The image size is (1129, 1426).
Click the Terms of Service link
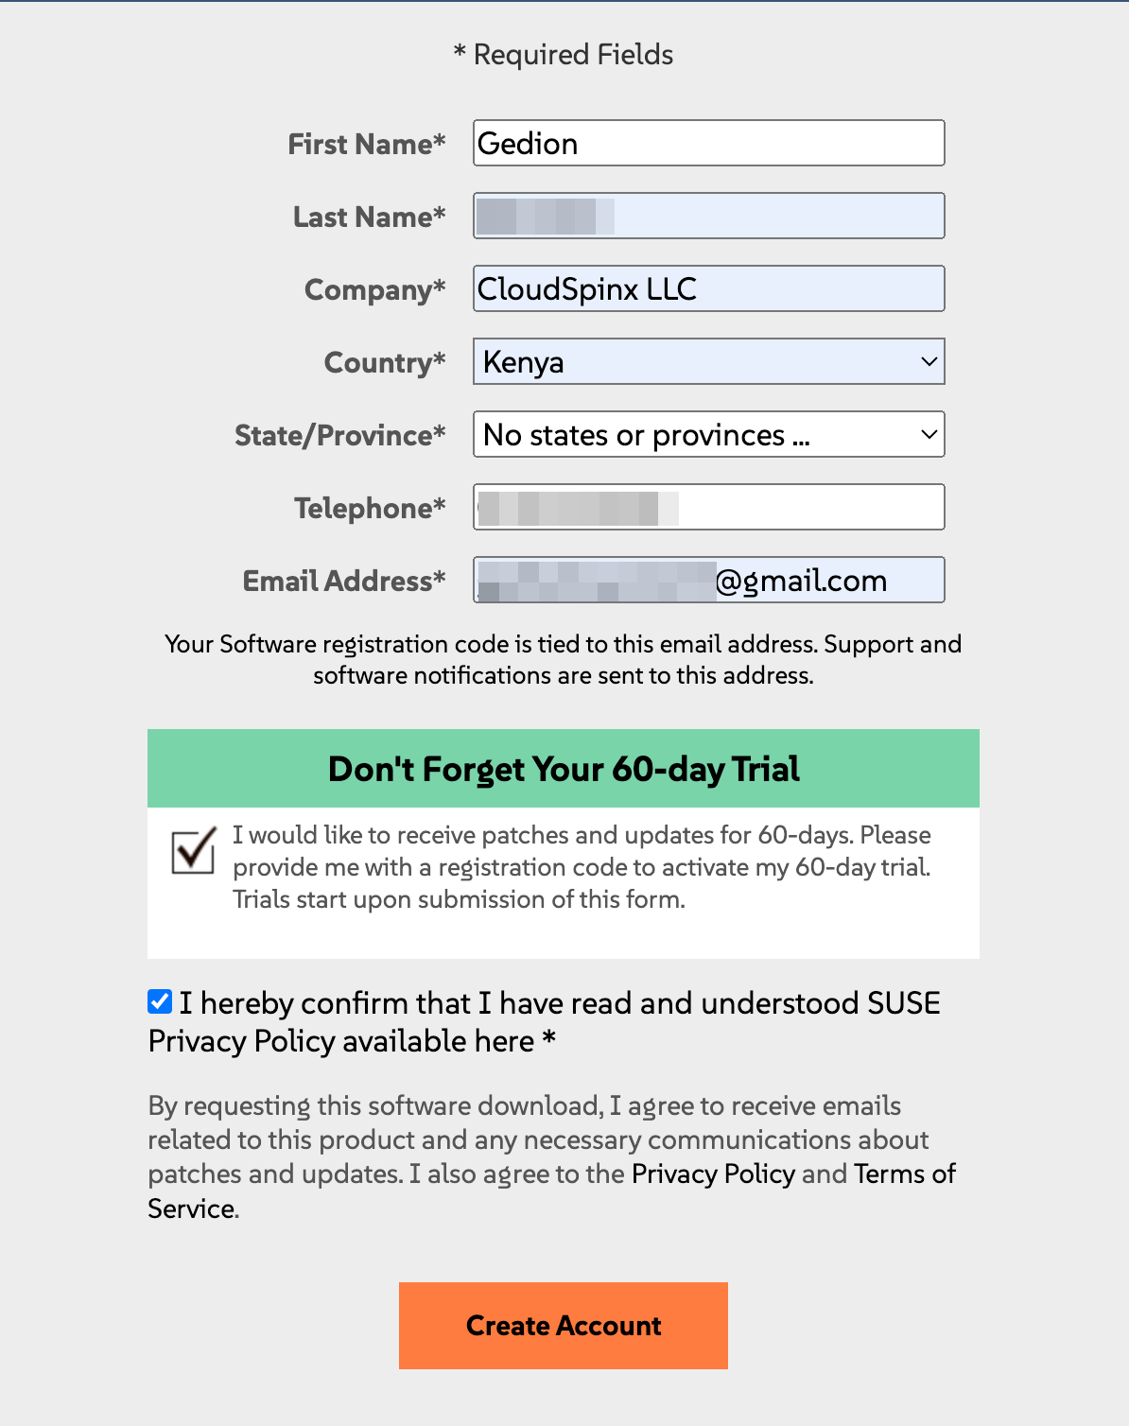[904, 1174]
